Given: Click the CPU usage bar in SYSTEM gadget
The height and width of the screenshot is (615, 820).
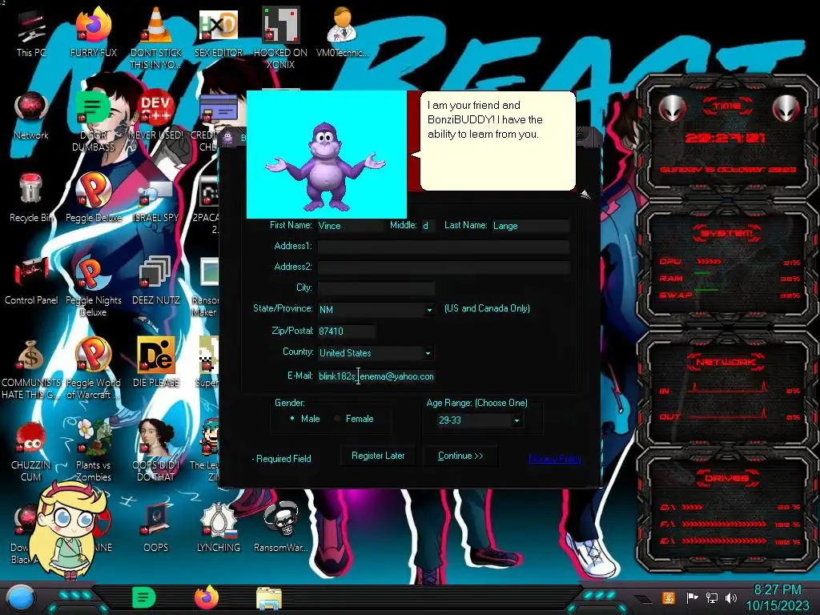Looking at the screenshot, I should pyautogui.click(x=709, y=262).
